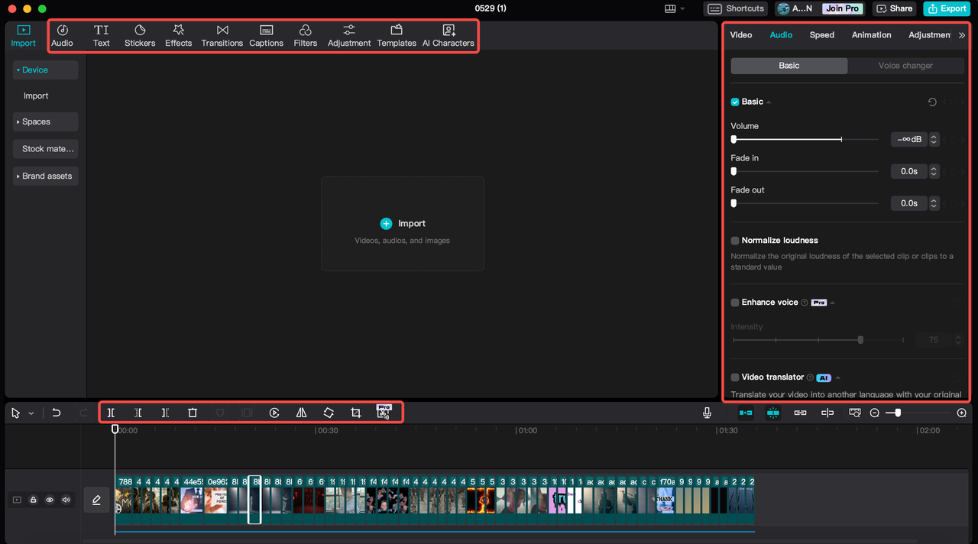Image resolution: width=978 pixels, height=544 pixels.
Task: Expand the Device section in sidebar
Action: [x=45, y=70]
